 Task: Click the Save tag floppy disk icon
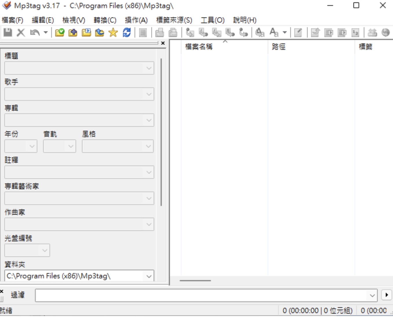[8, 32]
